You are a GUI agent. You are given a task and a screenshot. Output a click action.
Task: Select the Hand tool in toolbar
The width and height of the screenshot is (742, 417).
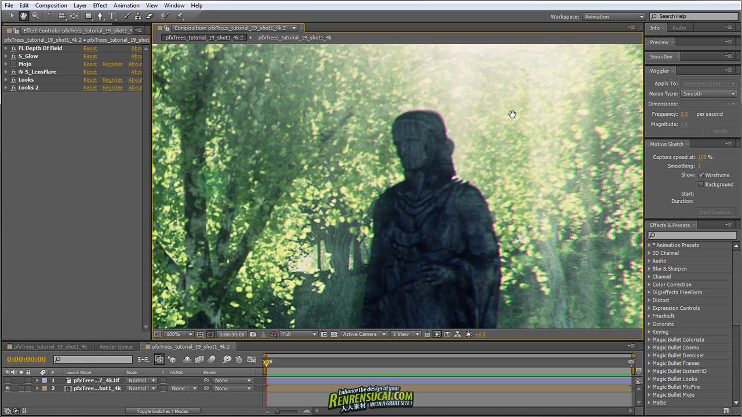click(x=24, y=16)
